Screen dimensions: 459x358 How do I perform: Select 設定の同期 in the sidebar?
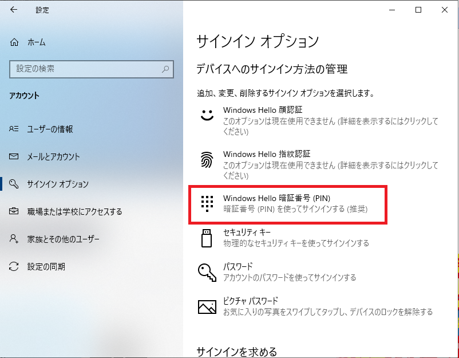(x=46, y=266)
